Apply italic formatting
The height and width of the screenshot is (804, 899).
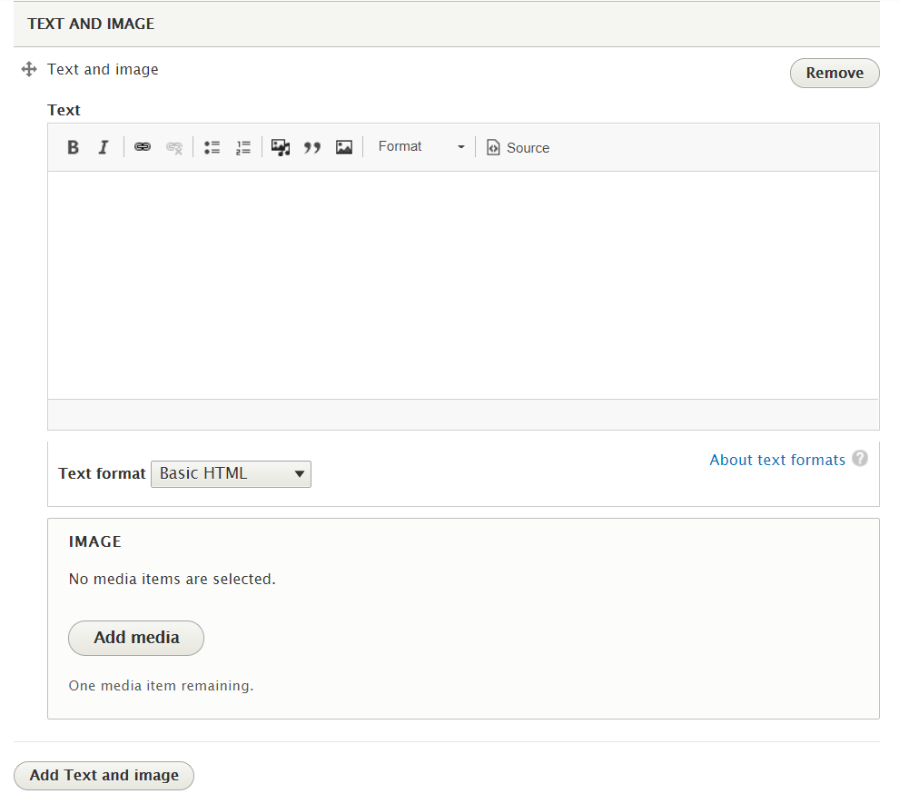coord(104,147)
